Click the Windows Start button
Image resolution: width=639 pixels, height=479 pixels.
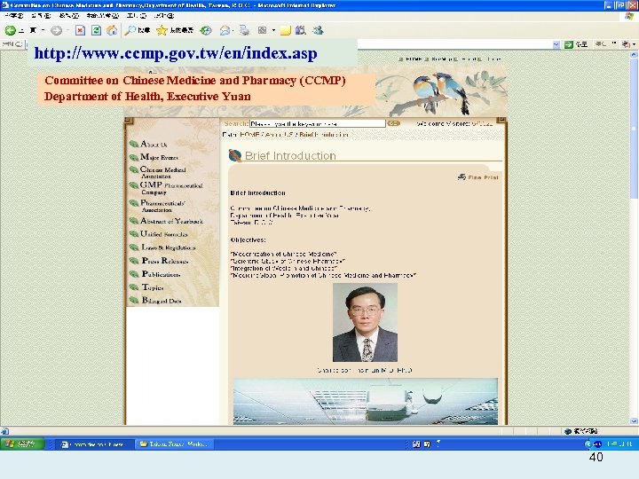[22, 444]
